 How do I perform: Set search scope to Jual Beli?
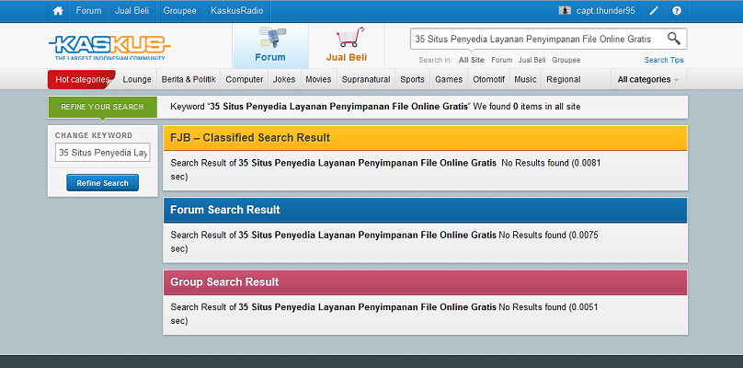click(532, 60)
